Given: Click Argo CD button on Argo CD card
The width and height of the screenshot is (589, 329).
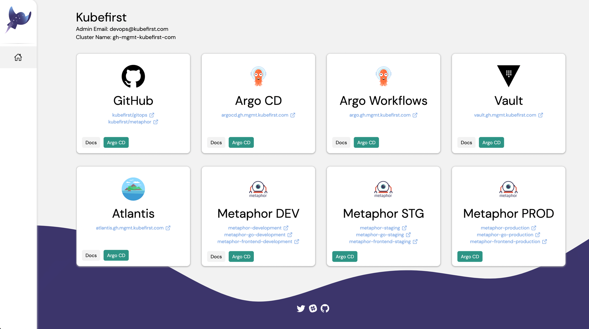Looking at the screenshot, I should (241, 142).
